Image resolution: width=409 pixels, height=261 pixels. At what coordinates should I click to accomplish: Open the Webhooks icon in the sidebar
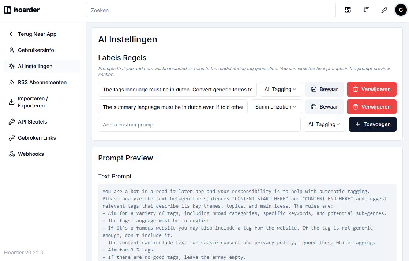(11, 154)
